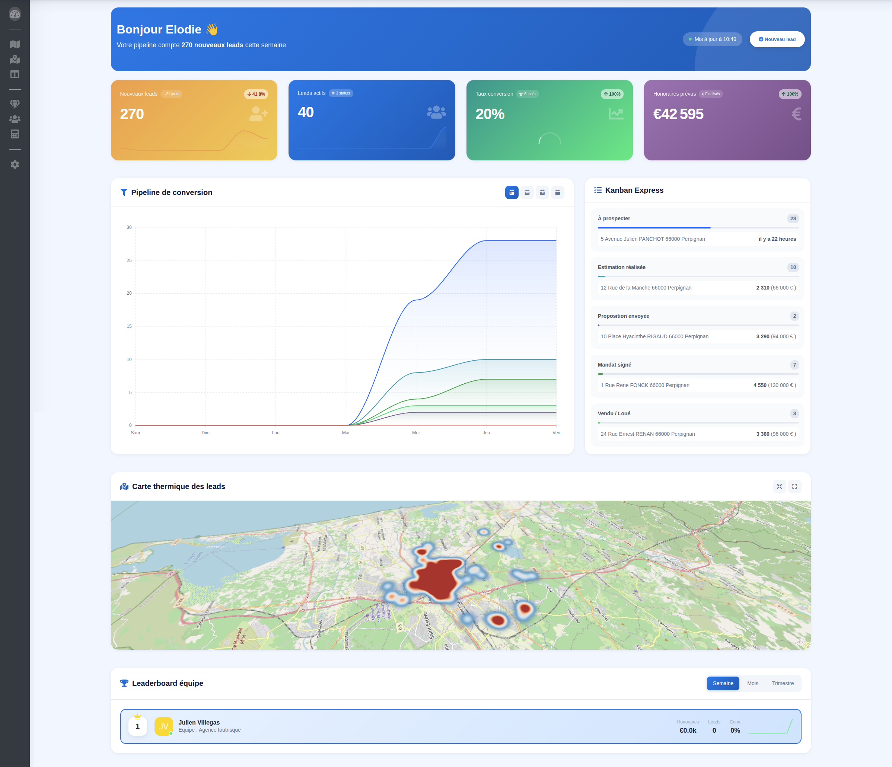Open the team users icon in sidebar

click(x=15, y=119)
